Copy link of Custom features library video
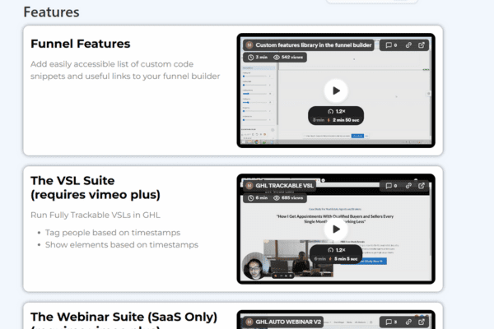Viewport: 494px width, 329px height. 408,45
